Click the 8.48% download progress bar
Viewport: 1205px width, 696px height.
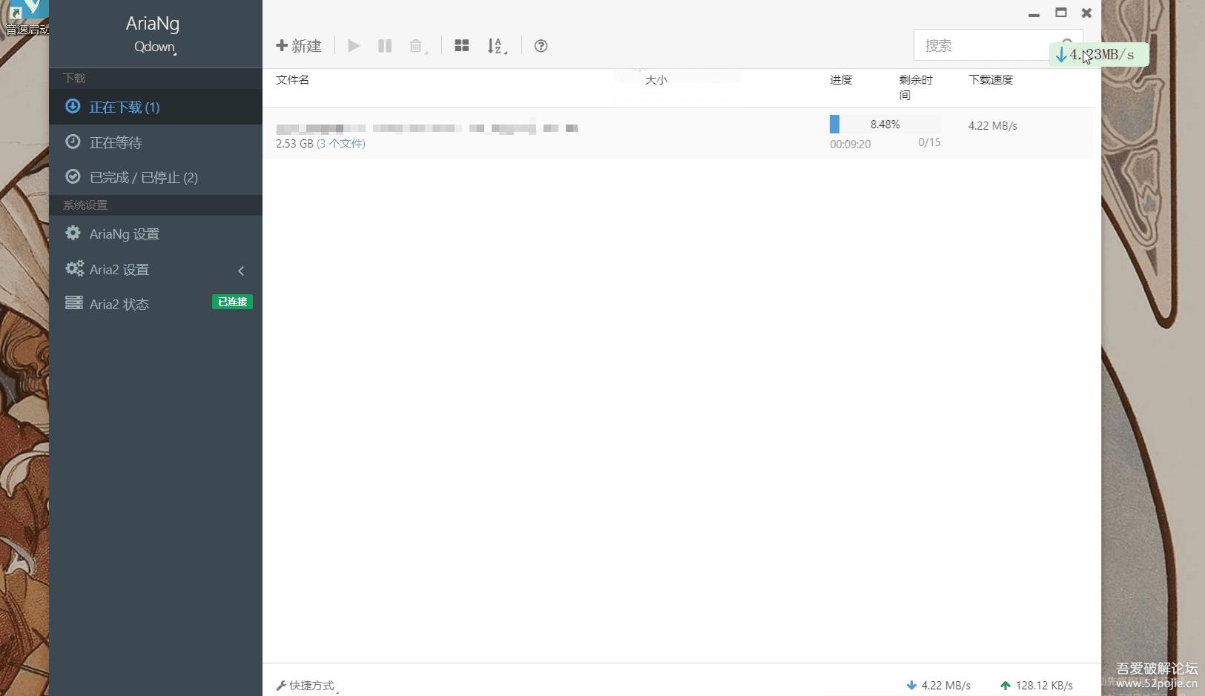coord(885,125)
